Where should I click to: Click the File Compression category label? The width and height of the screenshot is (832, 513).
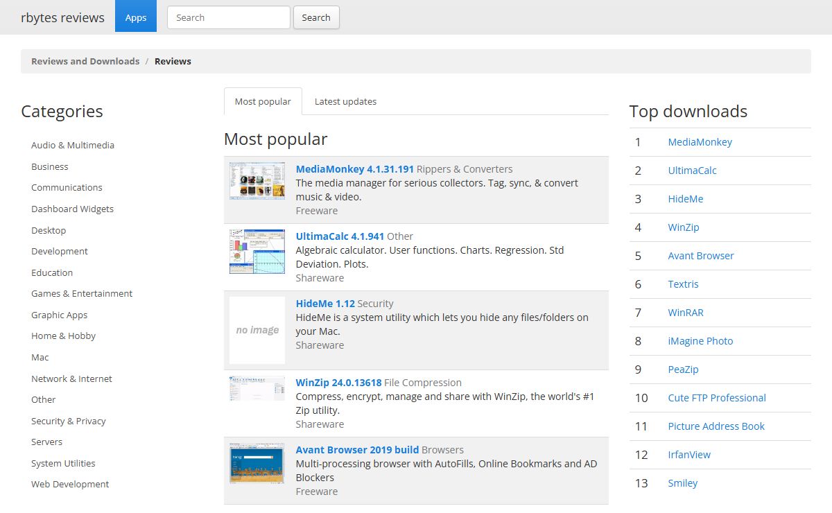click(x=423, y=383)
